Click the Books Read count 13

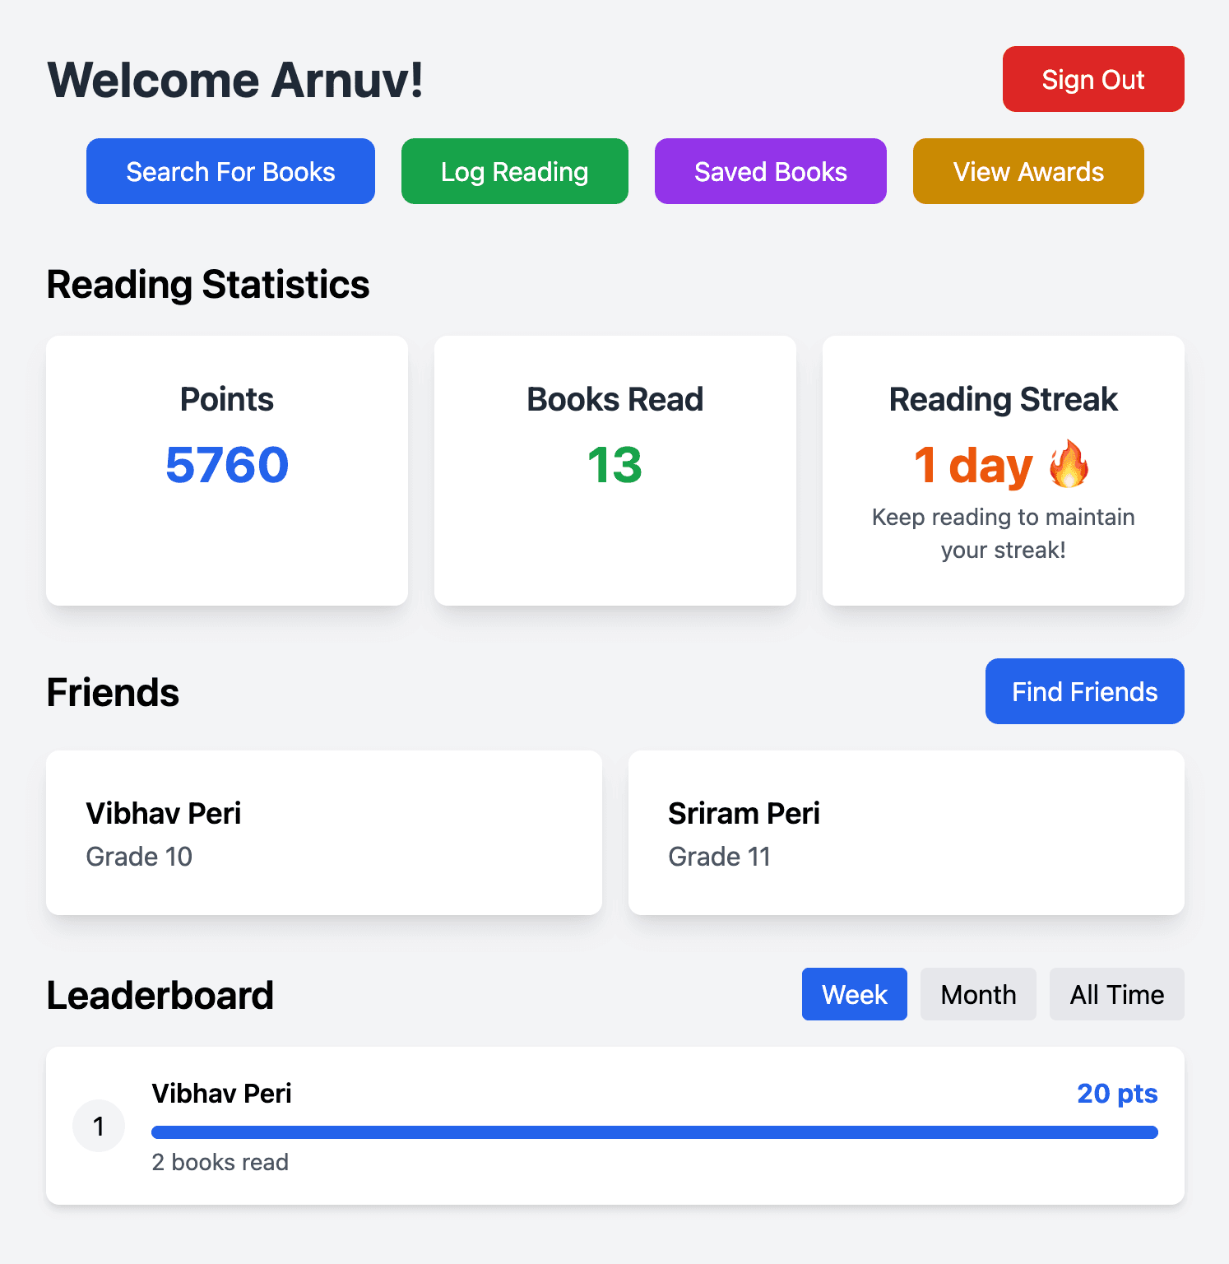pyautogui.click(x=615, y=465)
